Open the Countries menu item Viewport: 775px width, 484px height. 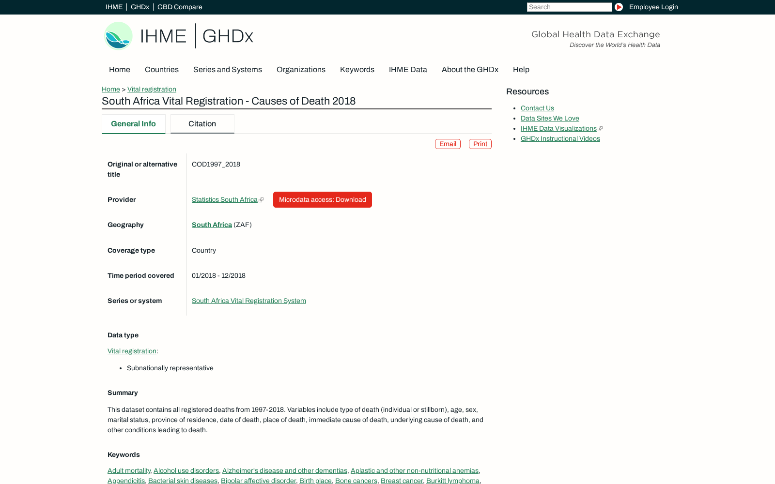click(162, 70)
